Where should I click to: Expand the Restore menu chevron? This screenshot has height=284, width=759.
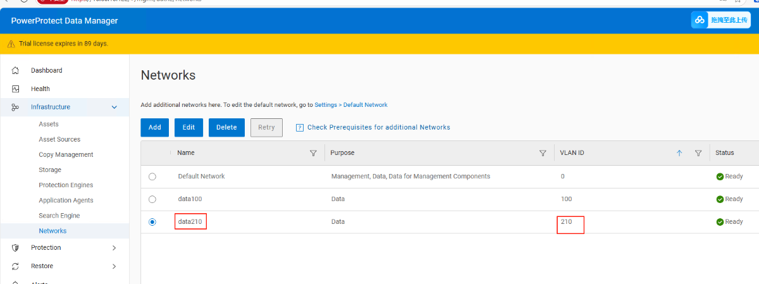pyautogui.click(x=114, y=266)
